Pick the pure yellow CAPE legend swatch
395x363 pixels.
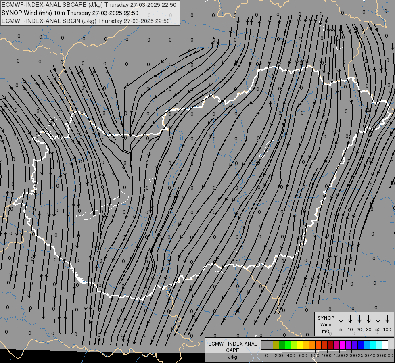300,345
